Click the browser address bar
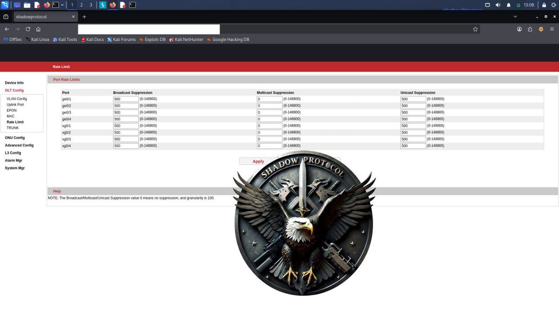This screenshot has height=314, width=559. tap(279, 29)
